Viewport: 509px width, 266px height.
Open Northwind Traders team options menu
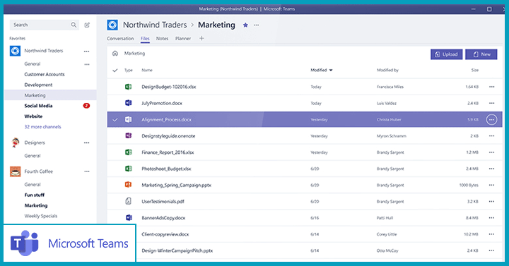[87, 52]
